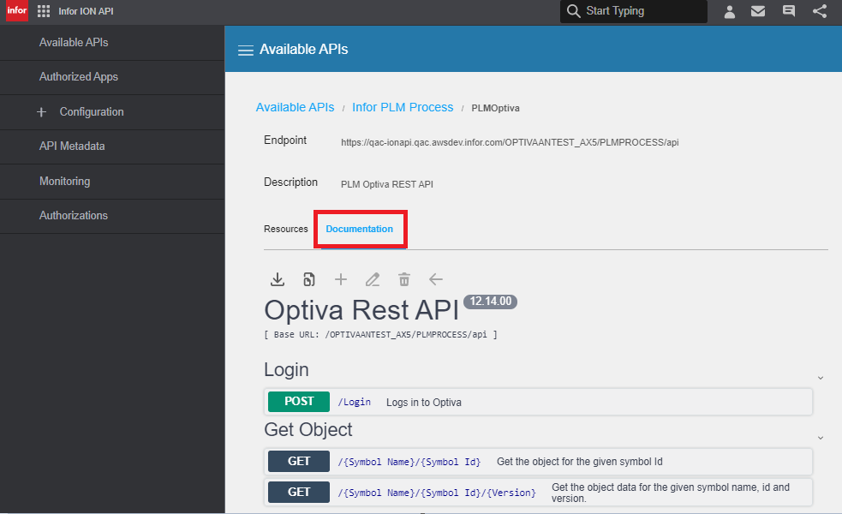Open API Metadata in sidebar

(x=112, y=146)
